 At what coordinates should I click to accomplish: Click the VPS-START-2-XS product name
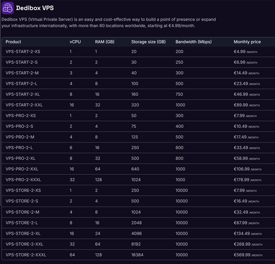click(23, 52)
